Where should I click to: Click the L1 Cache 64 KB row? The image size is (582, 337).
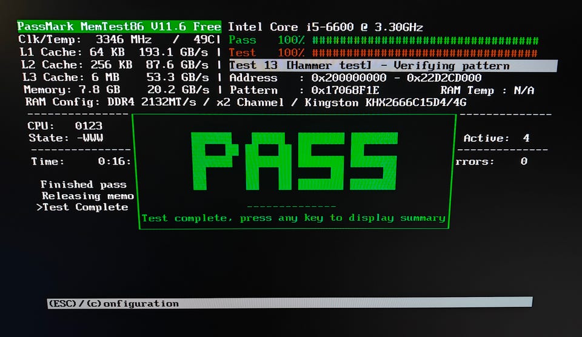[114, 52]
